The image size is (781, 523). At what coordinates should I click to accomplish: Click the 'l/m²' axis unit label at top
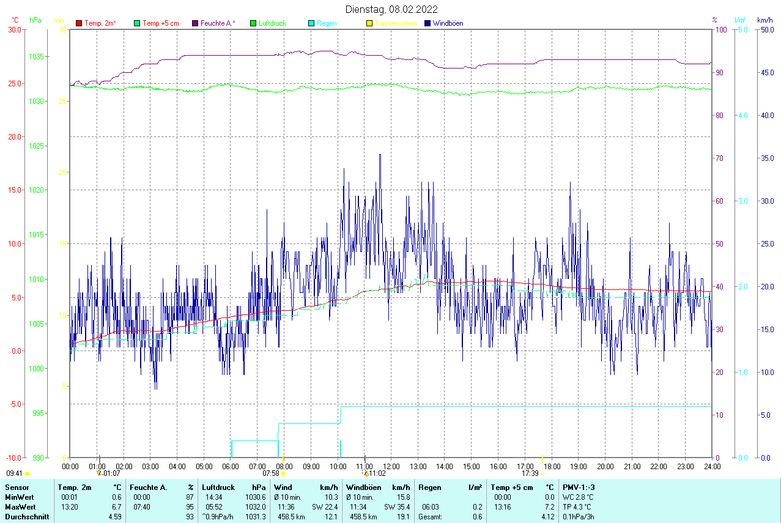coord(741,20)
